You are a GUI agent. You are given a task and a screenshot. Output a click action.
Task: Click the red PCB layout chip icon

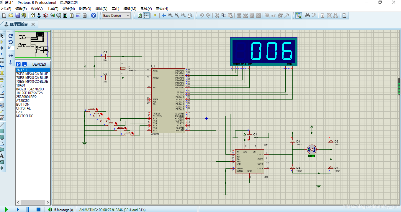tap(46, 15)
